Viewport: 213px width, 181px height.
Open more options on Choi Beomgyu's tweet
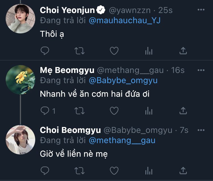(x=201, y=130)
